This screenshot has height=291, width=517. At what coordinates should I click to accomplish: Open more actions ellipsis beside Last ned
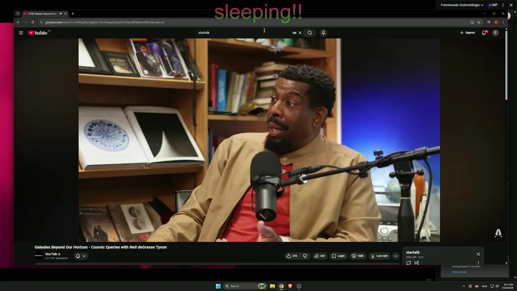(x=396, y=256)
